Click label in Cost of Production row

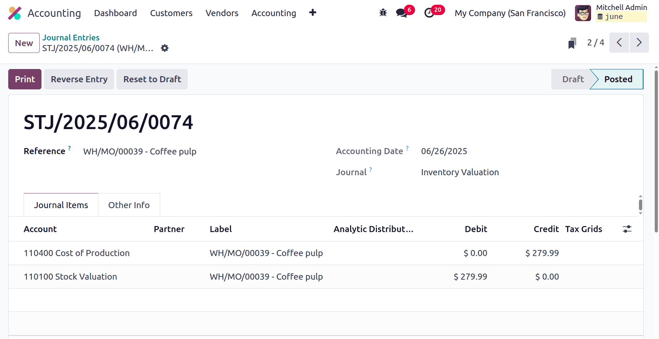(x=266, y=253)
